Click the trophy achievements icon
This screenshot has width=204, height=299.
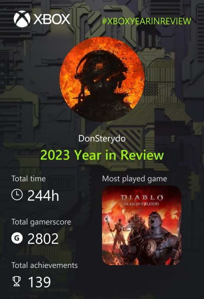17,281
